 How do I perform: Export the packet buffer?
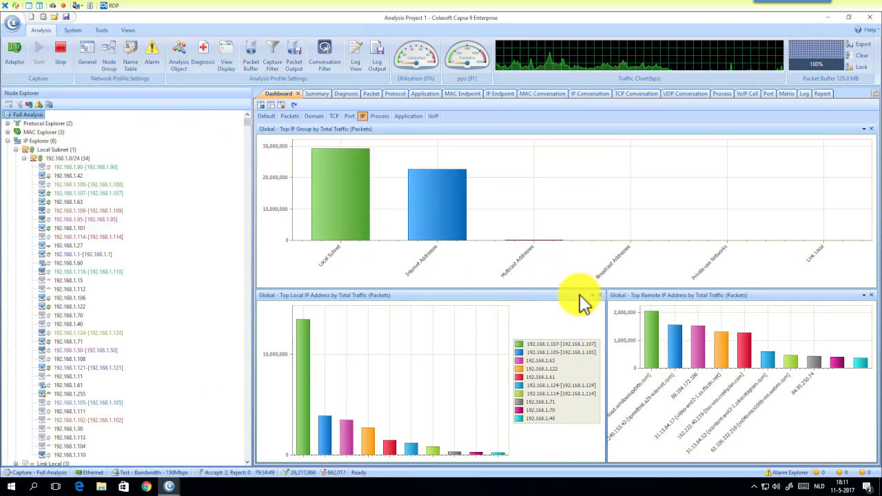point(859,44)
